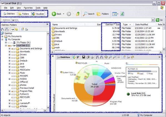Image resolution: width=166 pixels, height=117 pixels.
Task: Click the green refresh icon in toolbar
Action: [x=122, y=14]
